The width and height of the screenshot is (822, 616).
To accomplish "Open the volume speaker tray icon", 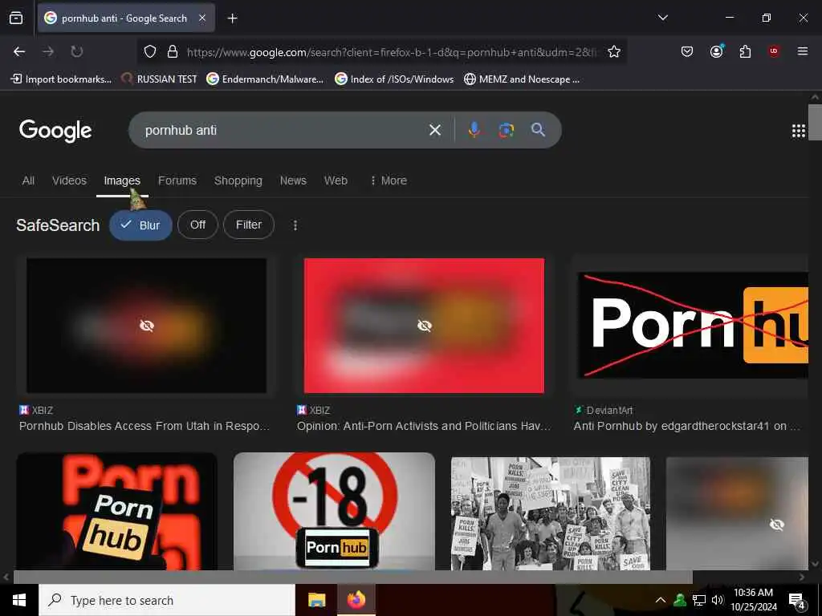I will tap(717, 600).
